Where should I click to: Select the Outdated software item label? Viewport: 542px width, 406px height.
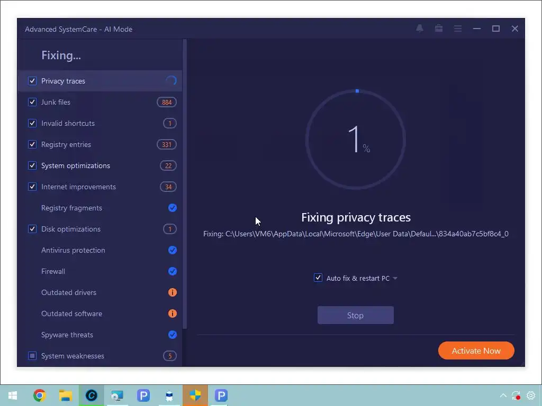71,313
